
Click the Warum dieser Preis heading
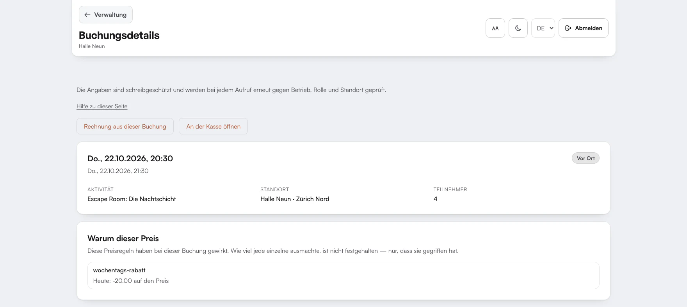click(x=123, y=238)
